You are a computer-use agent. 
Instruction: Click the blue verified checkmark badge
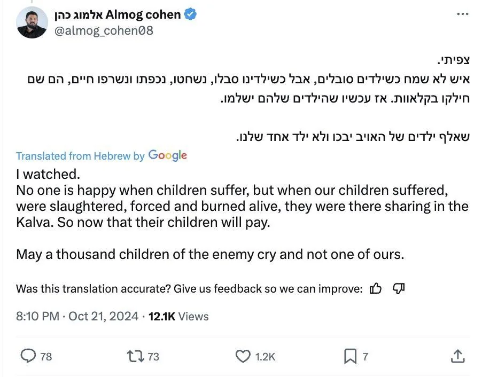pos(190,14)
